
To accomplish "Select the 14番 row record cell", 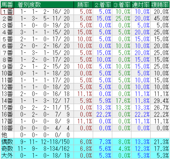I will point(44,100).
